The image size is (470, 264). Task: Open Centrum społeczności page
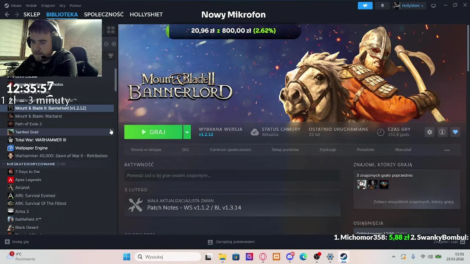tap(231, 150)
